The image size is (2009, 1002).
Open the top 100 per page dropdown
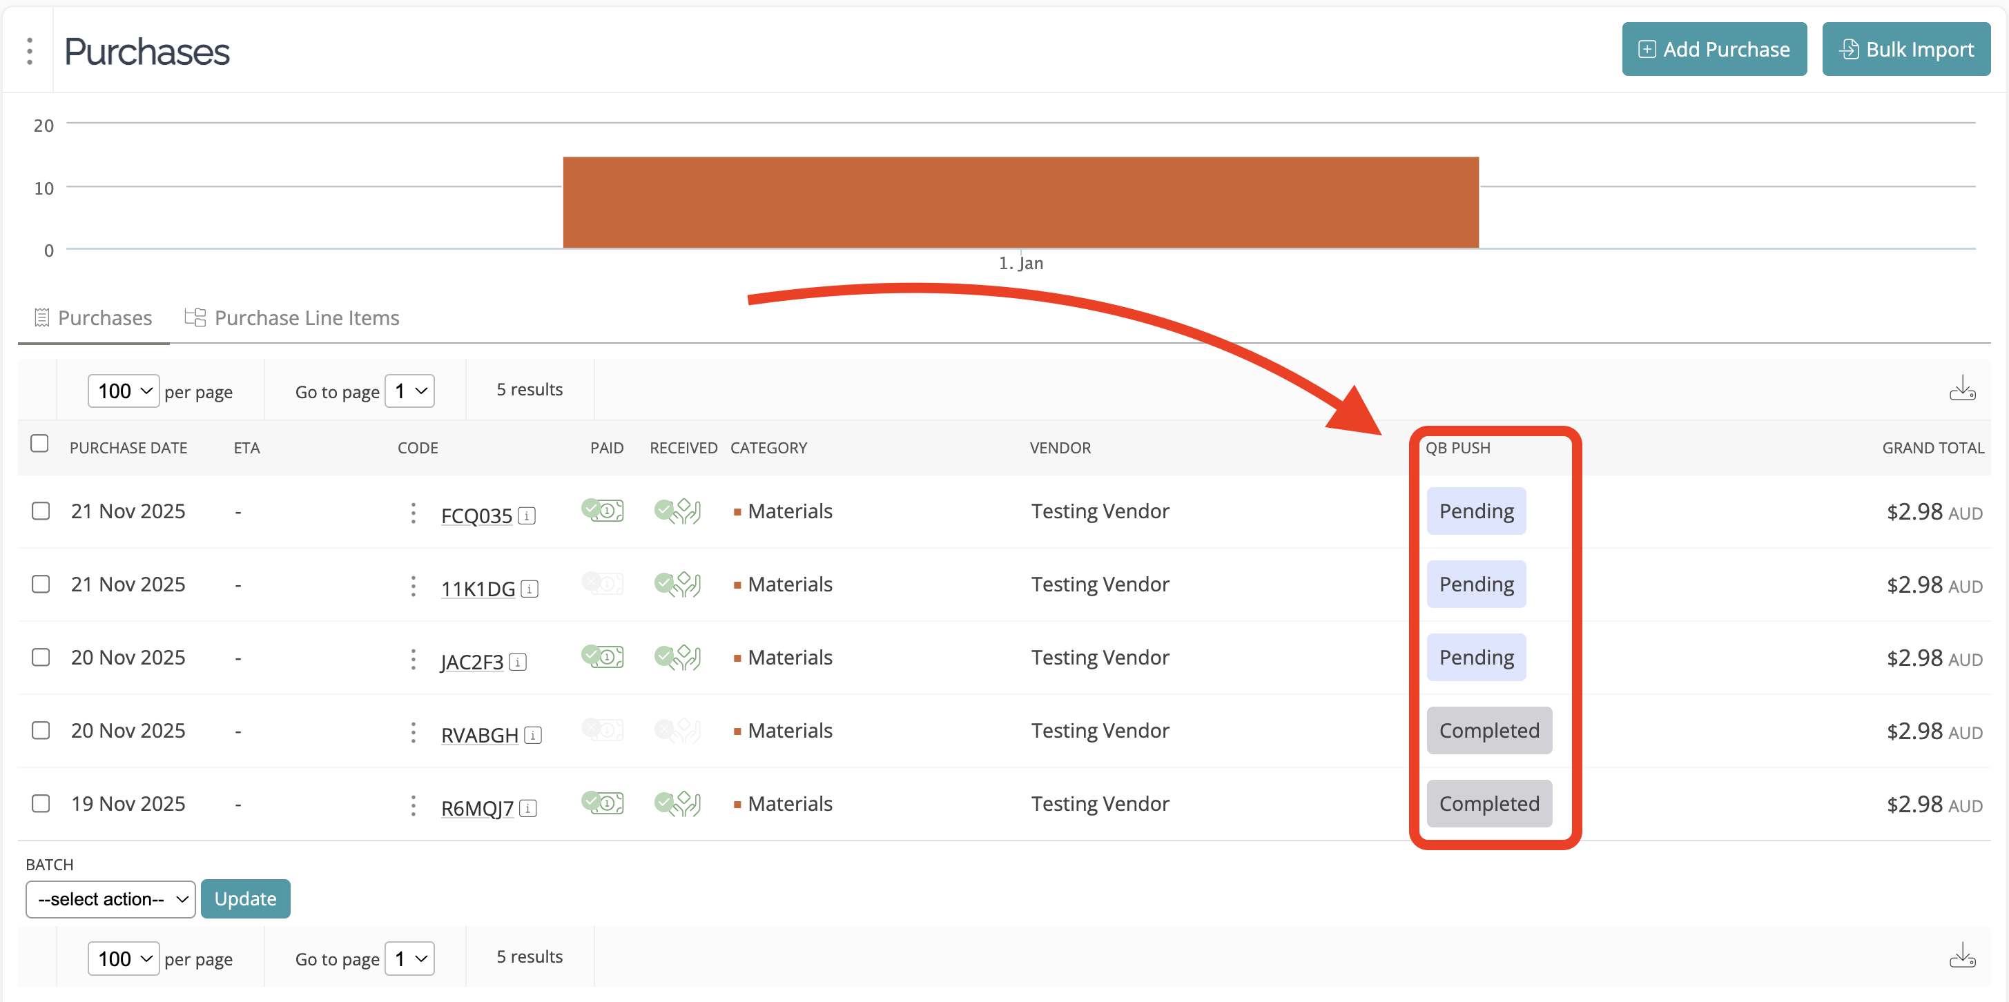point(124,391)
